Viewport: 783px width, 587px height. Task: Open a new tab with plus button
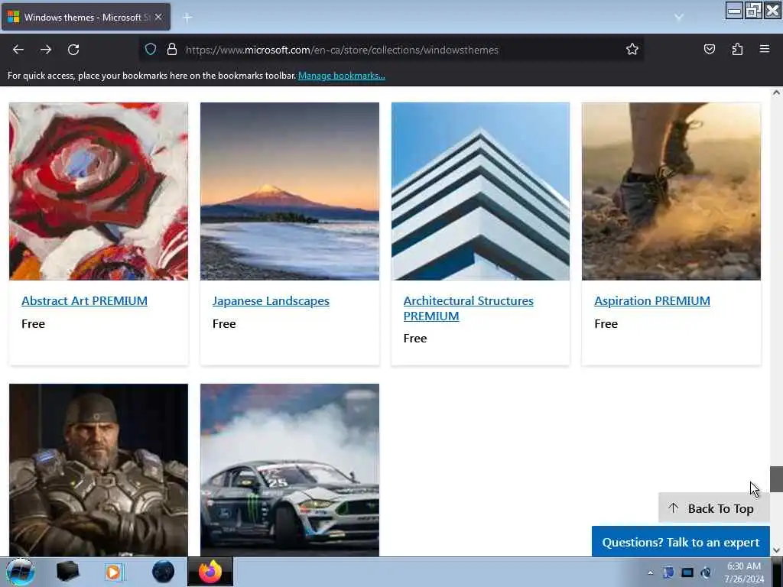tap(187, 18)
